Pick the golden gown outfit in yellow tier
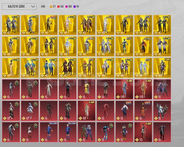This screenshot has width=184, height=147. pos(11,68)
